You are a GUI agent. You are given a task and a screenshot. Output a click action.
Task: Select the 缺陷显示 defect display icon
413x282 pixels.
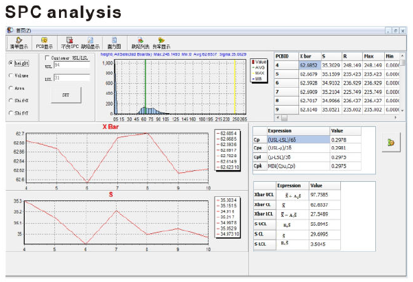pyautogui.click(x=91, y=42)
